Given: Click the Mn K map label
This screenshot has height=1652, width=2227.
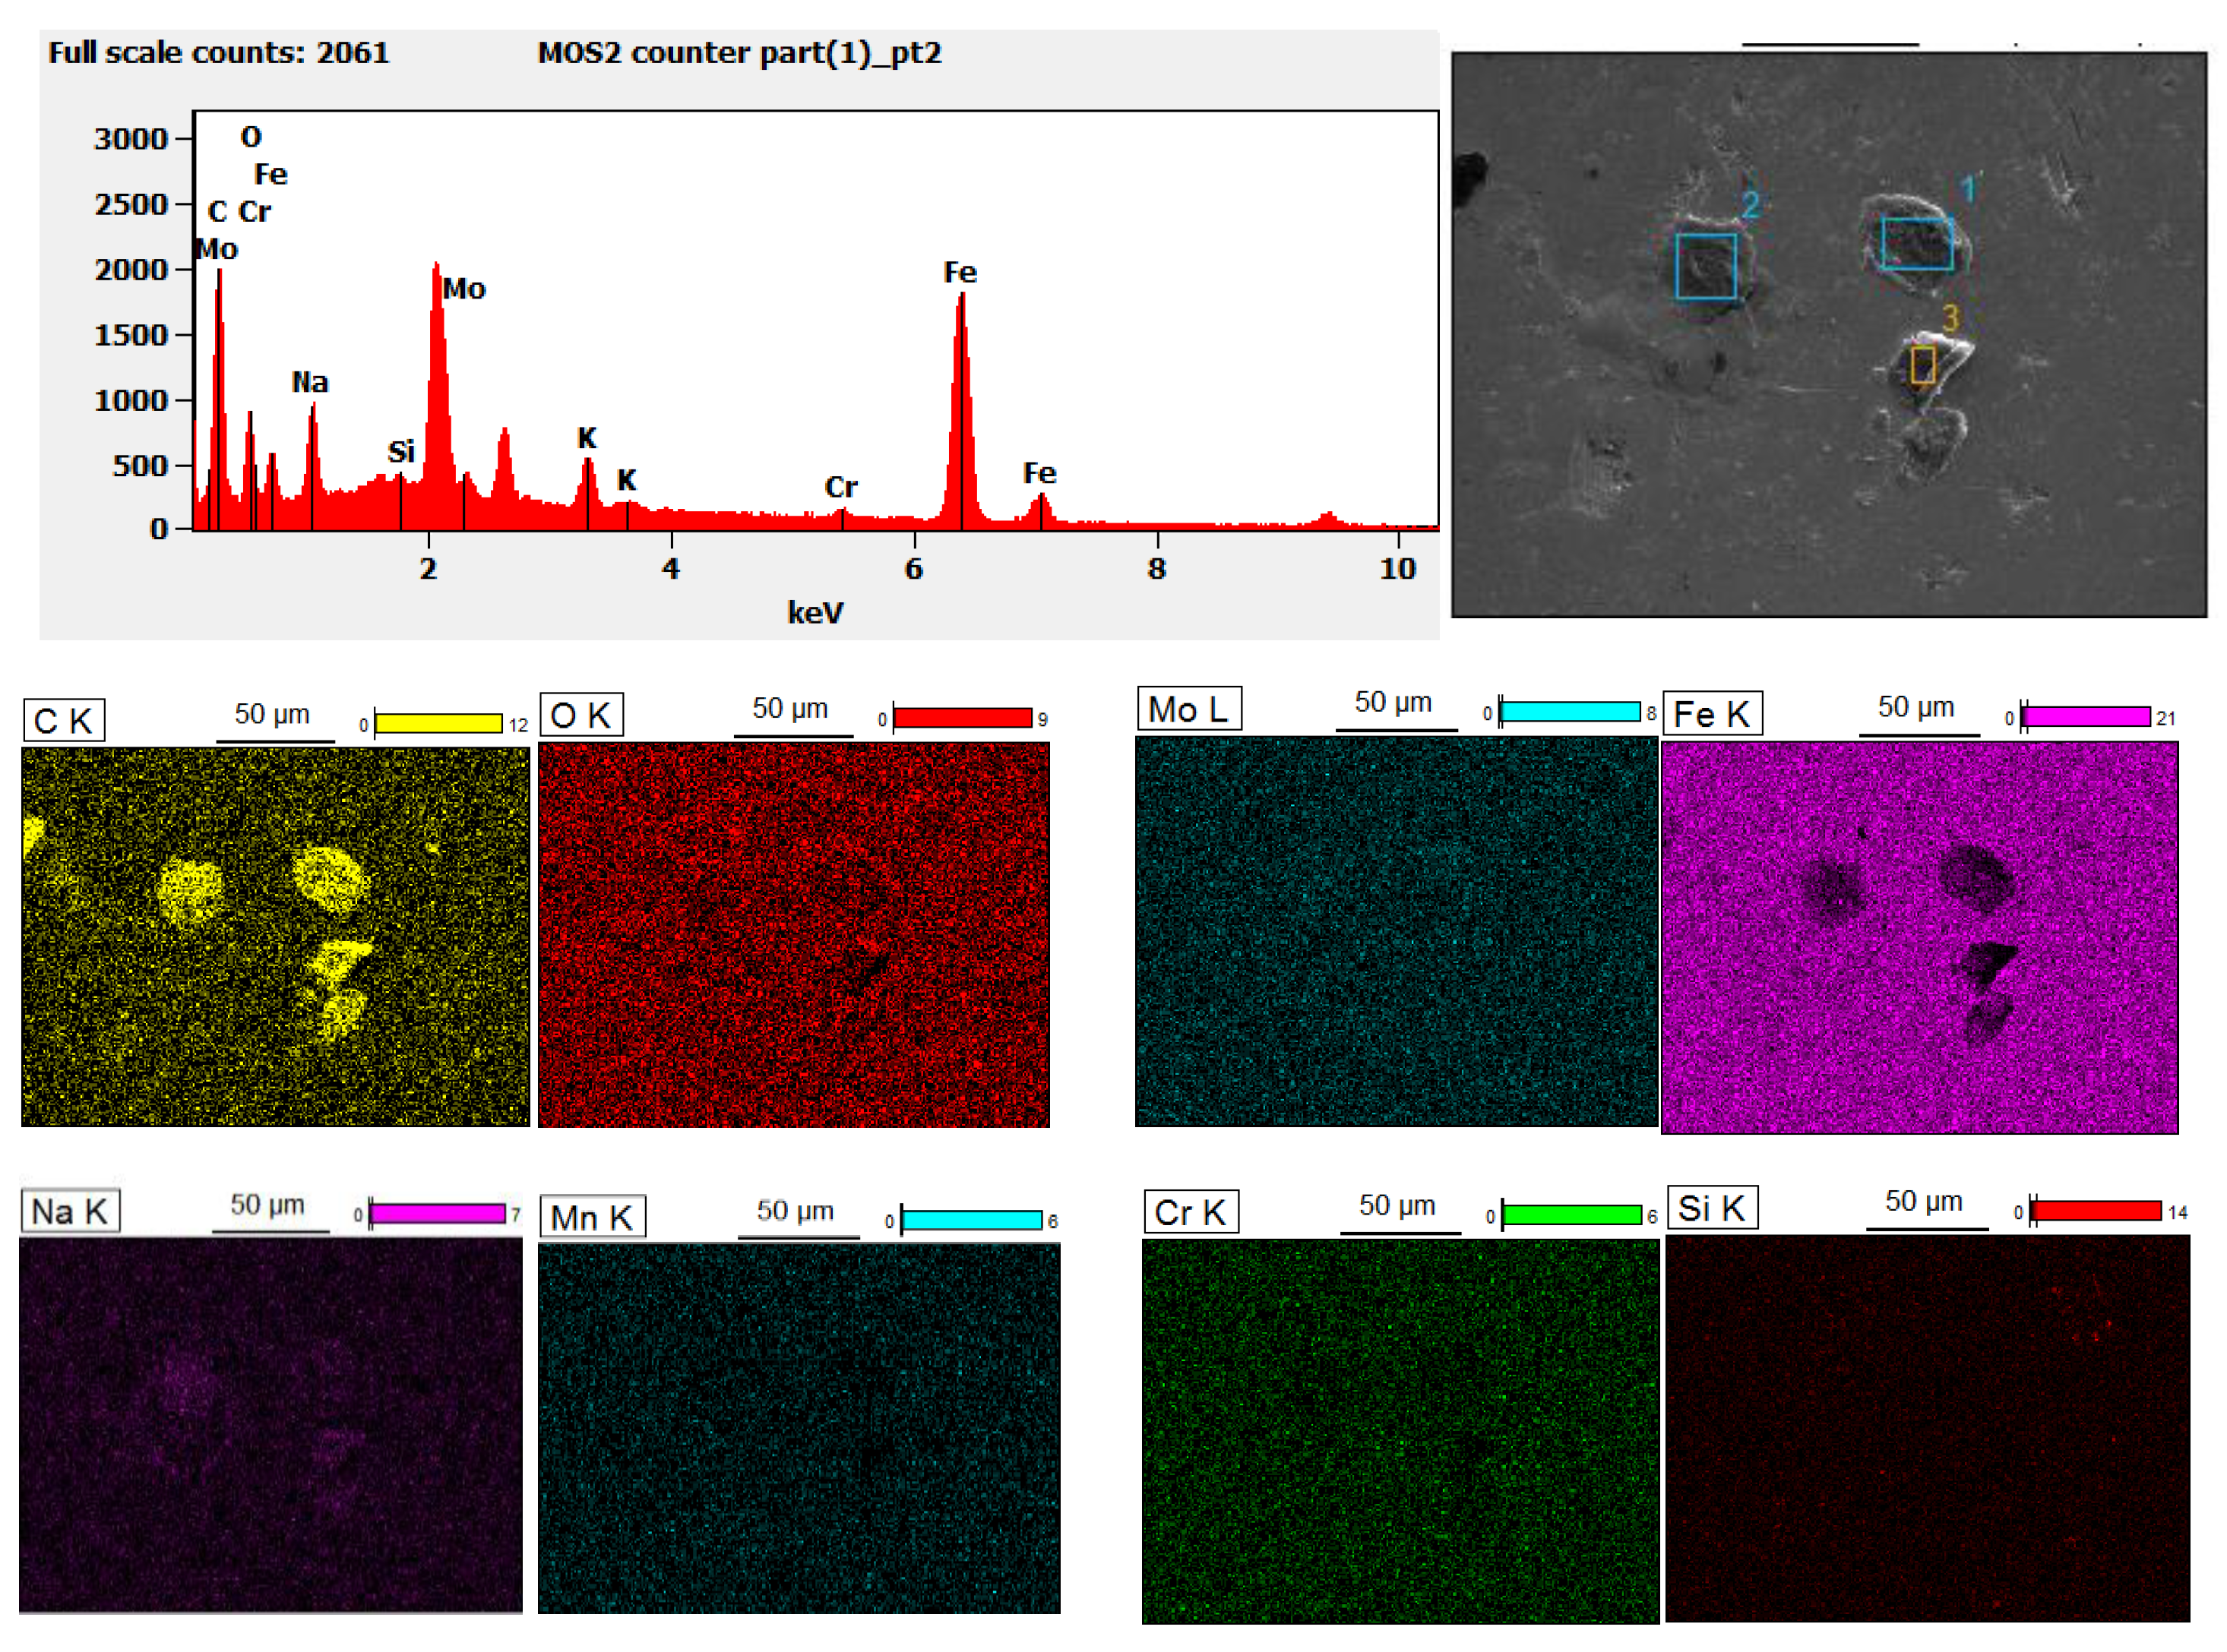Looking at the screenshot, I should tap(591, 1217).
